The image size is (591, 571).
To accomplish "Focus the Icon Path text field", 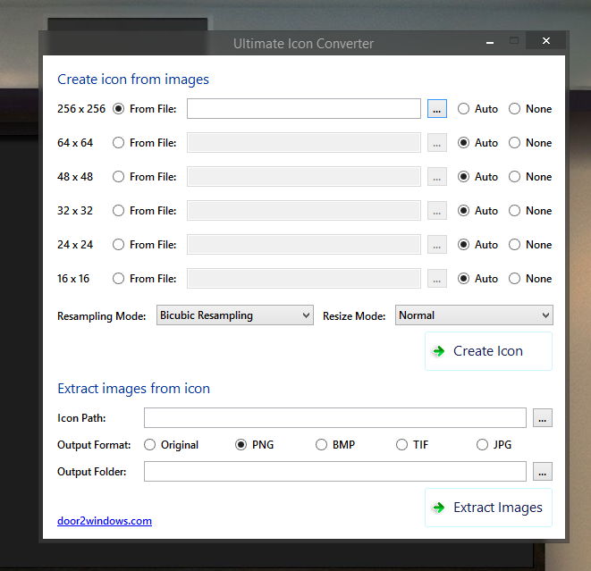I will pos(335,417).
